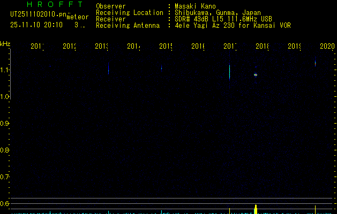Image resolution: width=337 pixels, height=214 pixels.
Task: Click the "Receiver" field label
Action: pos(111,19)
